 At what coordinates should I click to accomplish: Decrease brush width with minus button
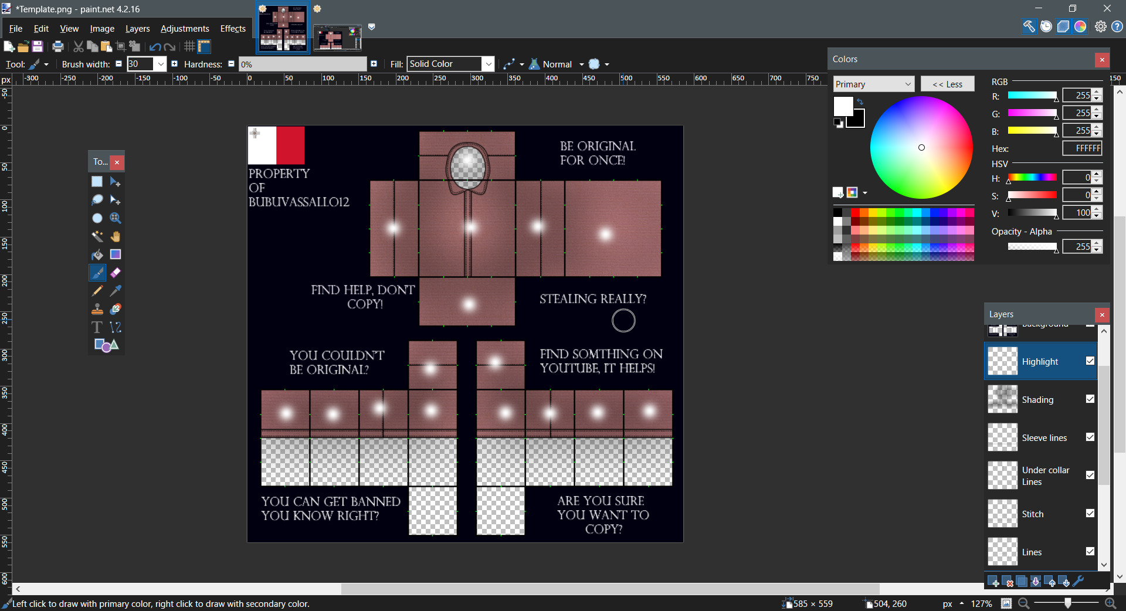point(118,64)
